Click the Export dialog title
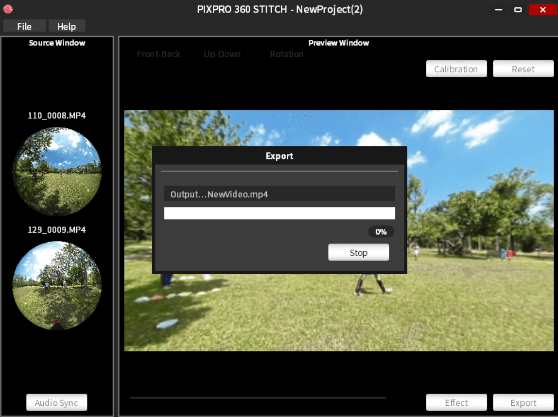558x417 pixels. click(279, 156)
